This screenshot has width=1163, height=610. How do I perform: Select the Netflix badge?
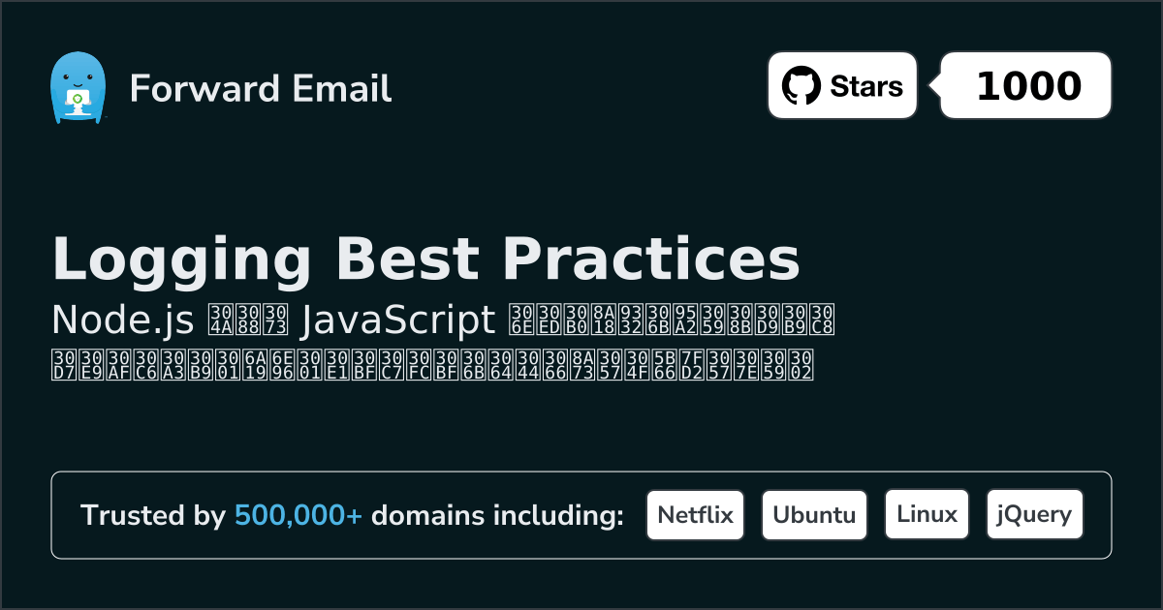[695, 515]
